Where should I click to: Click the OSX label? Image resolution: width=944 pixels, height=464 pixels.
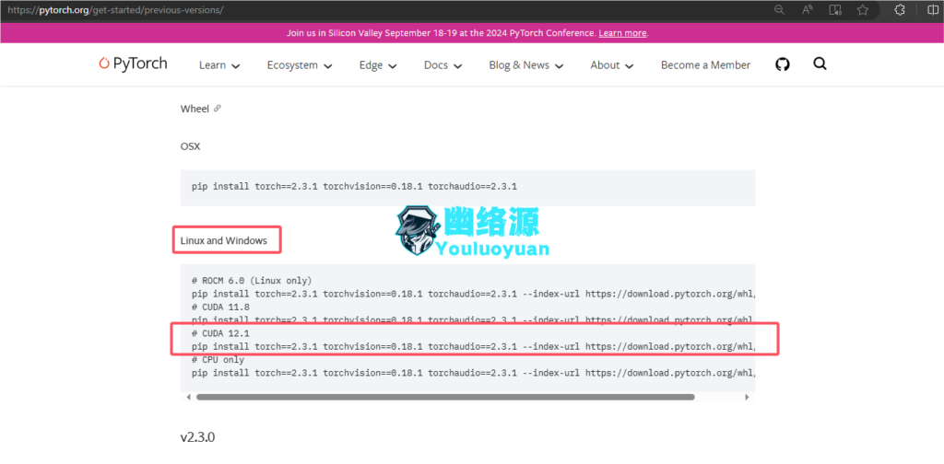point(190,146)
